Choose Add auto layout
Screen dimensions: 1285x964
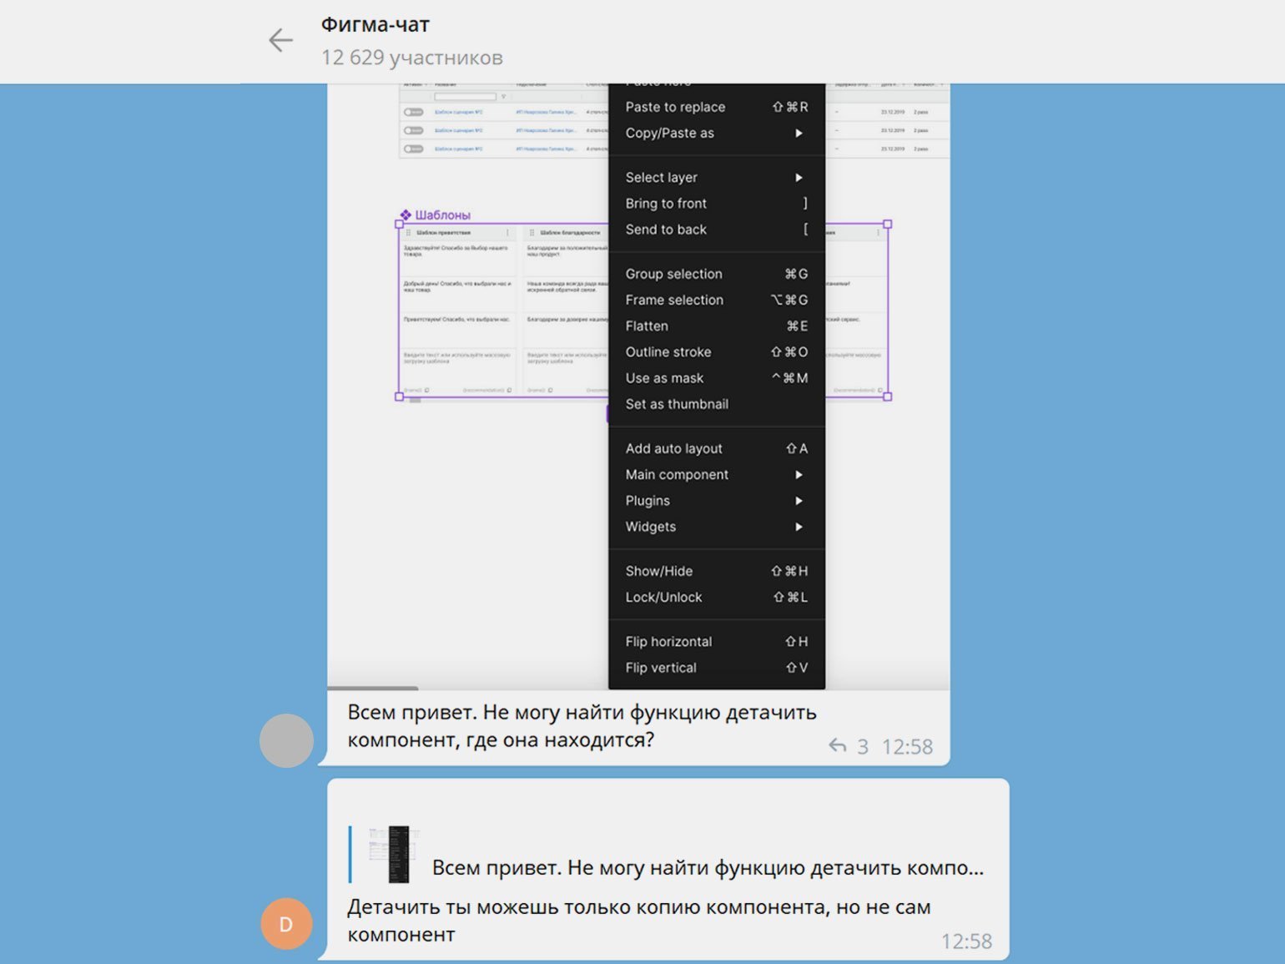click(x=717, y=448)
